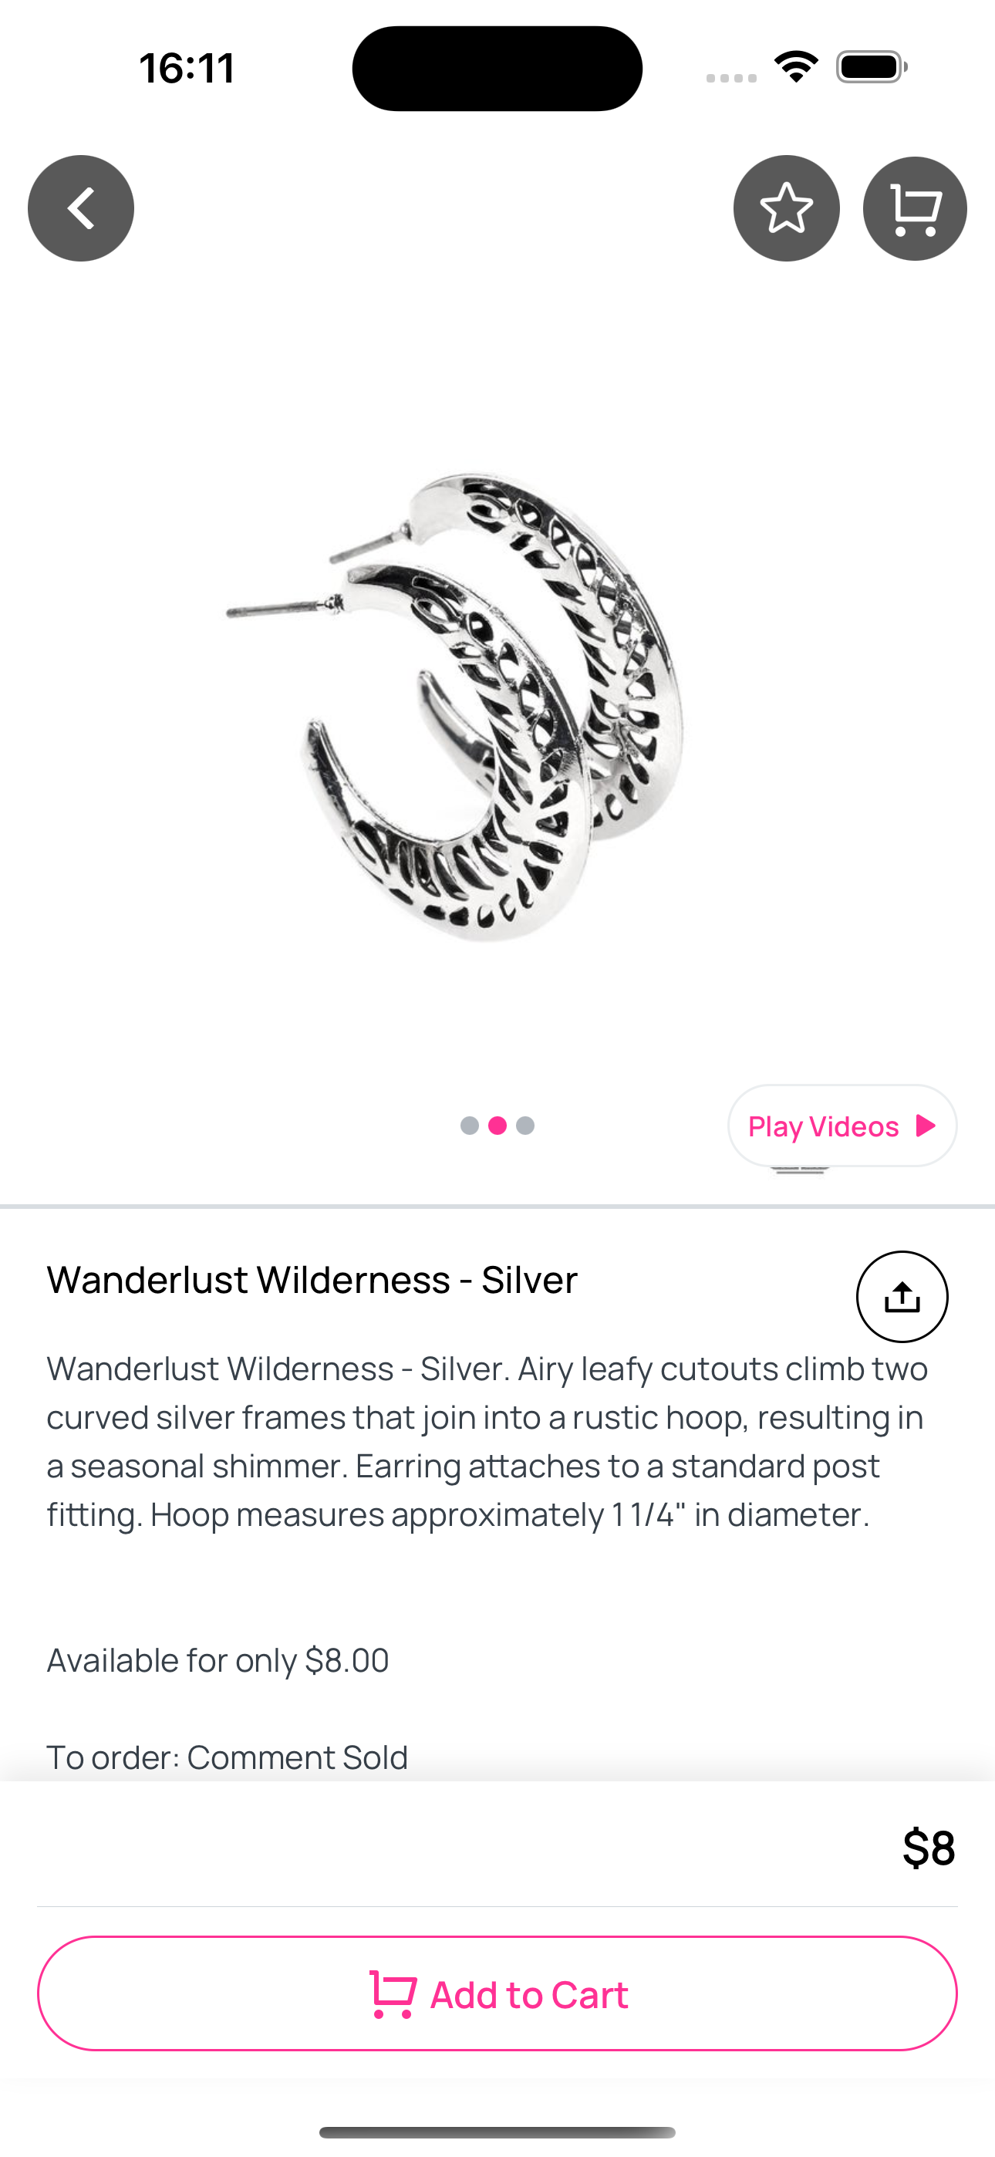
Task: Tap the $8 price label
Action: tap(929, 1847)
